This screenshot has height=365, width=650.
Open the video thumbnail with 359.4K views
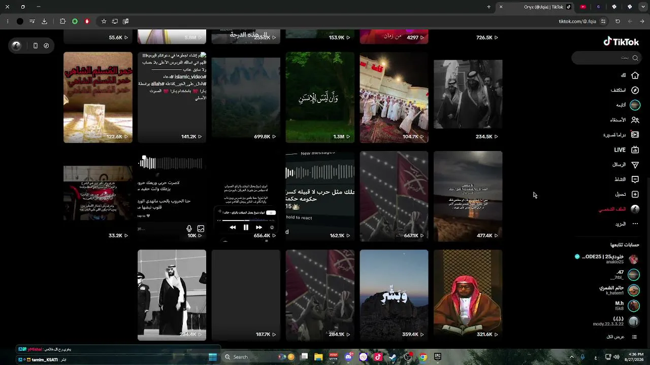tap(394, 295)
